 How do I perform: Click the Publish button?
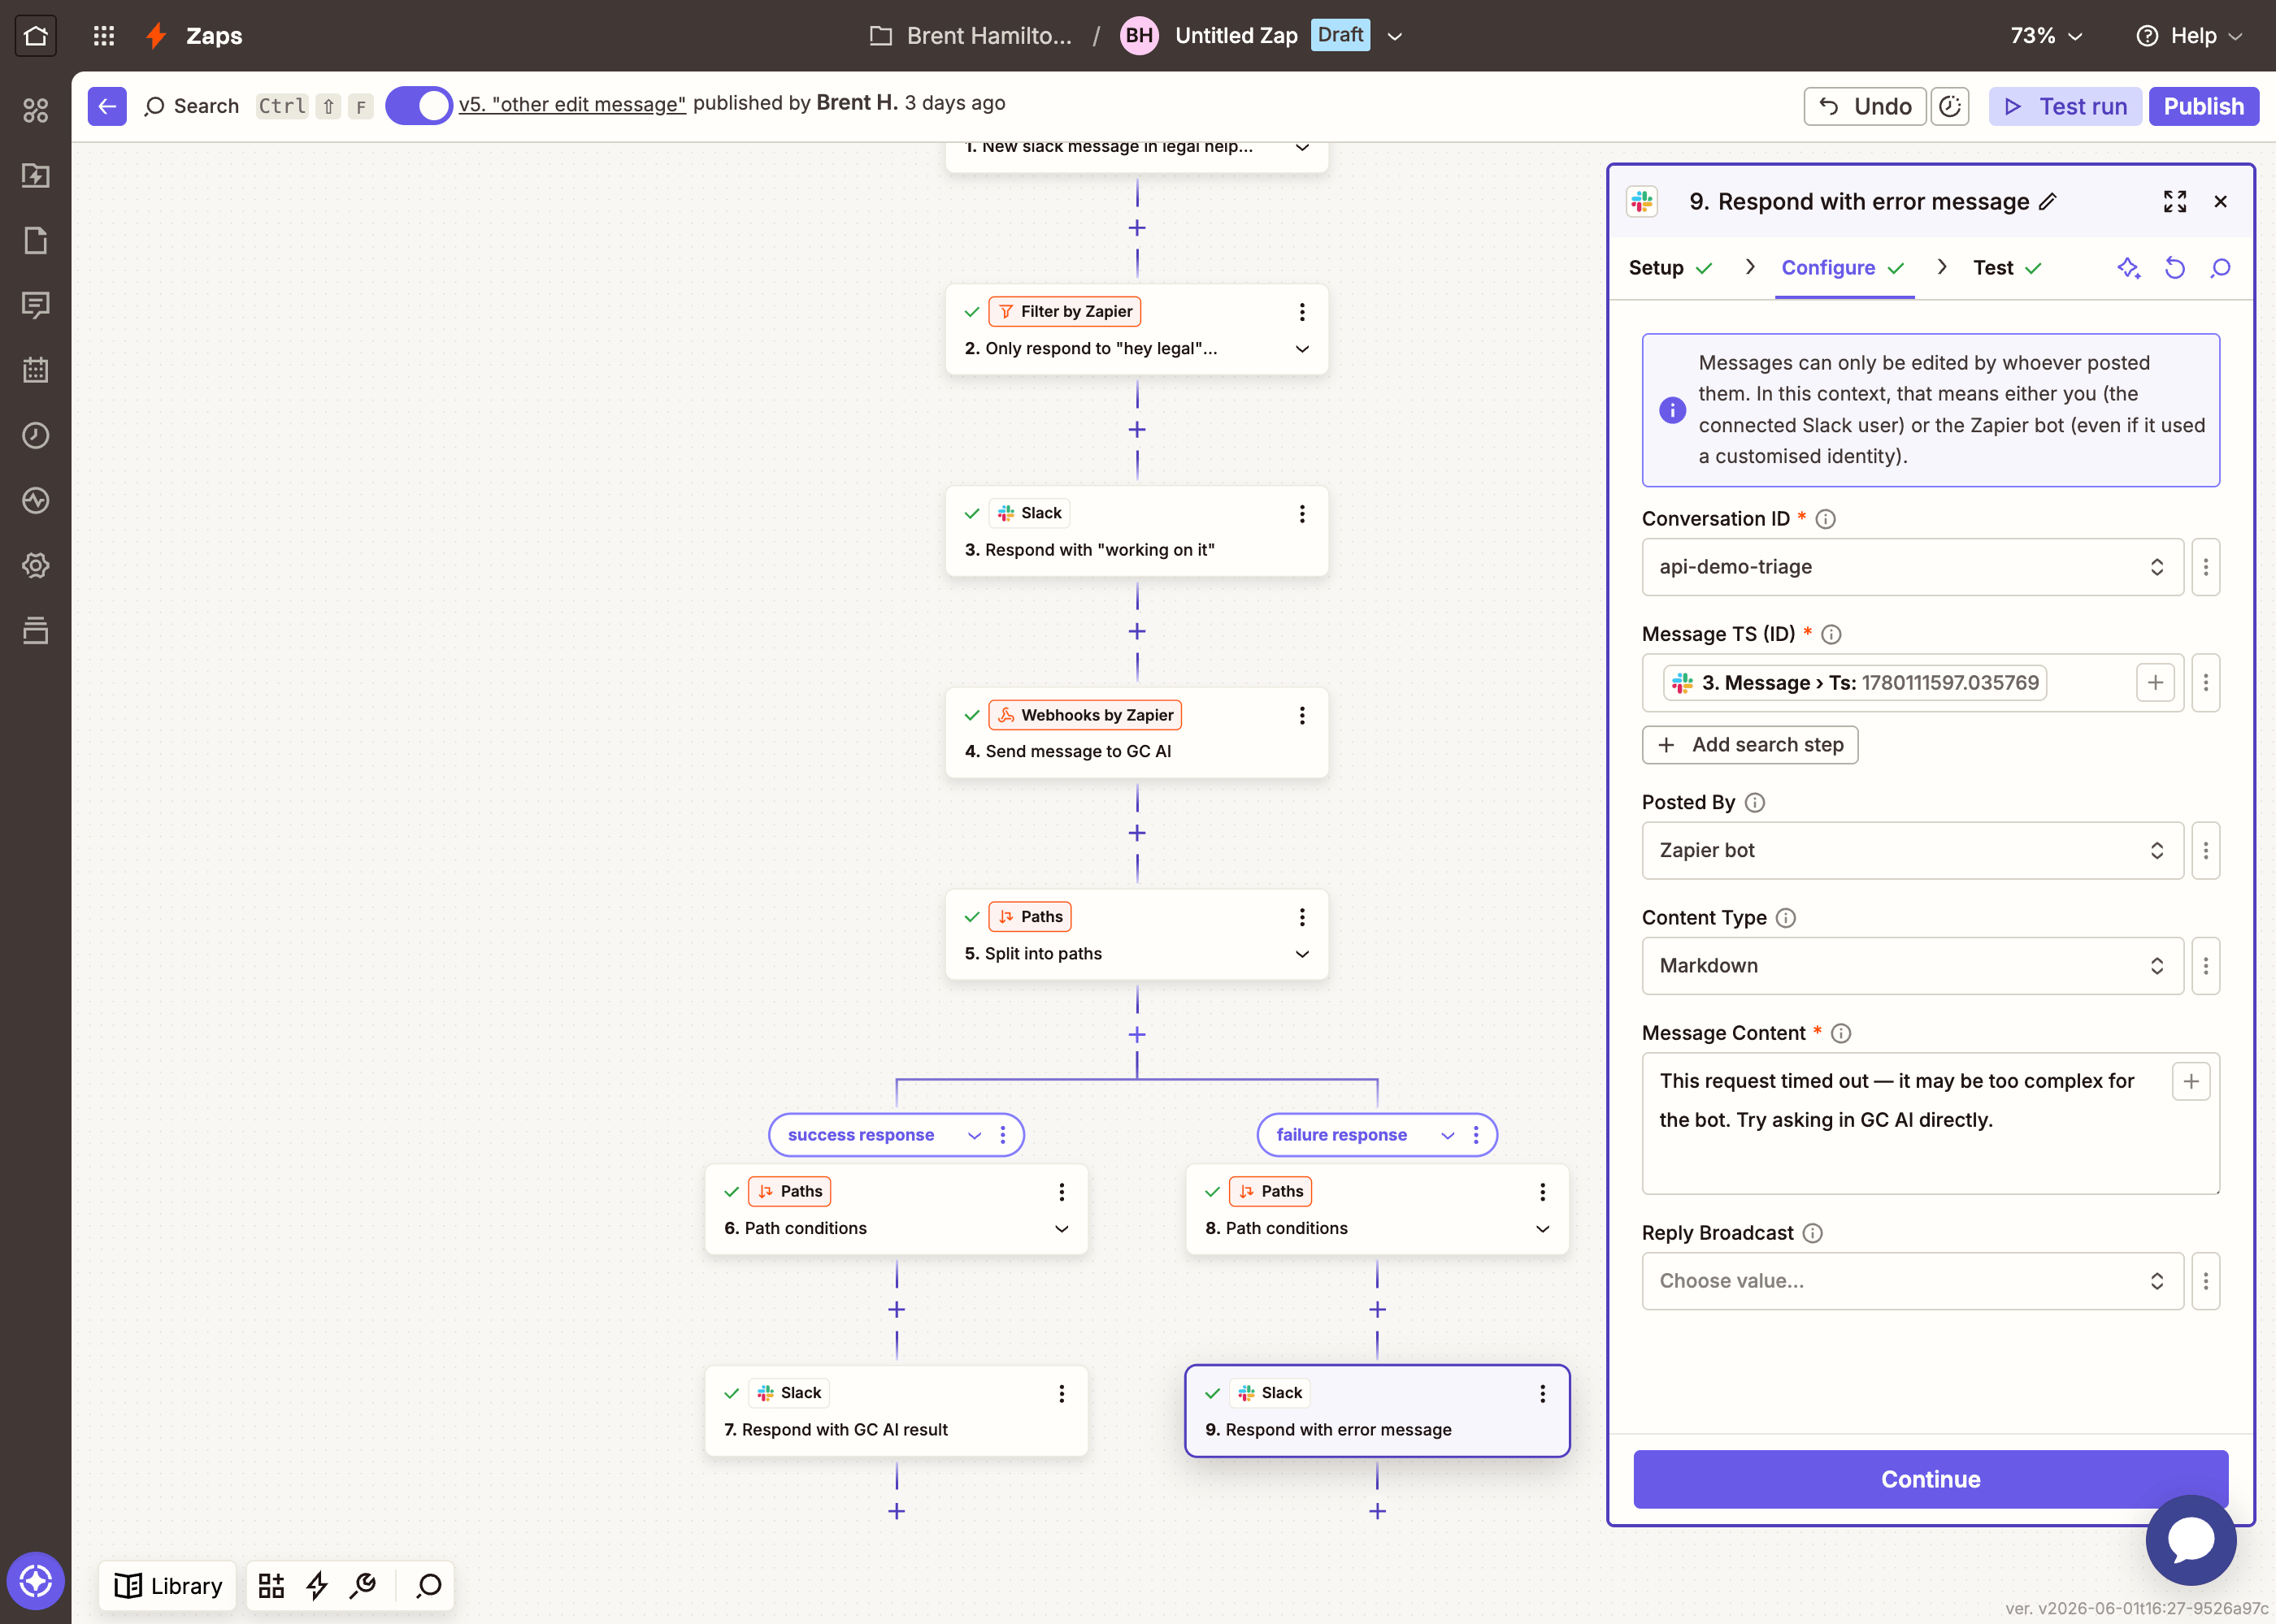tap(2204, 106)
